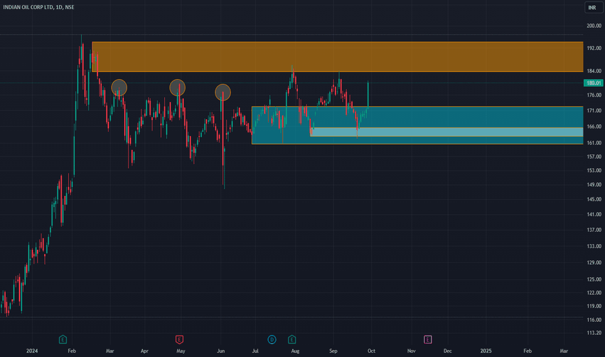Select the 180.01 current price label

click(x=593, y=83)
